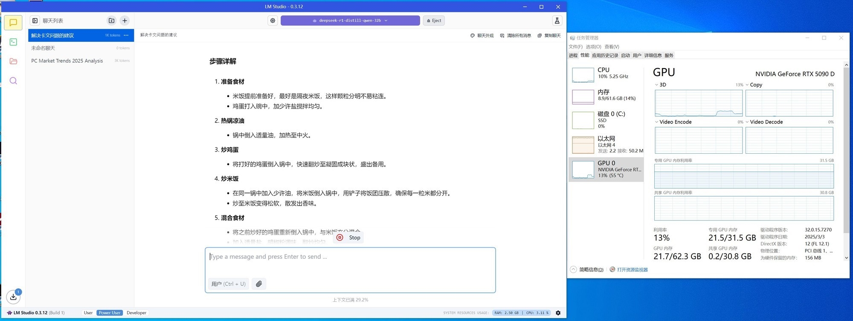This screenshot has height=321, width=853.
Task: Create a new chat with plus icon
Action: click(125, 20)
